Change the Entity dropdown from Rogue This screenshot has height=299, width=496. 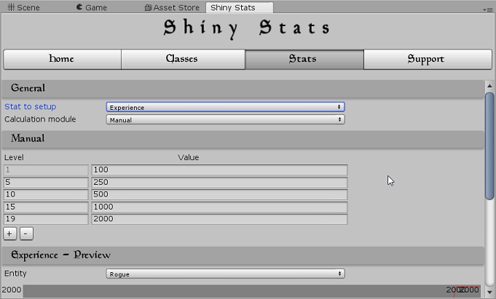point(225,274)
